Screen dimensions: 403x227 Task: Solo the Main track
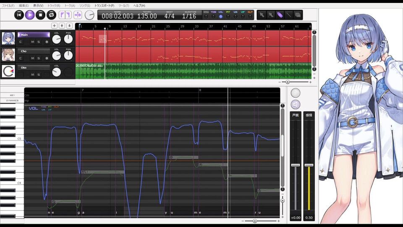tap(39, 42)
